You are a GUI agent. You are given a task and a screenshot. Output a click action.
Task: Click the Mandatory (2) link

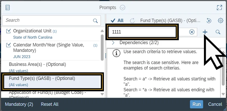click(x=19, y=104)
